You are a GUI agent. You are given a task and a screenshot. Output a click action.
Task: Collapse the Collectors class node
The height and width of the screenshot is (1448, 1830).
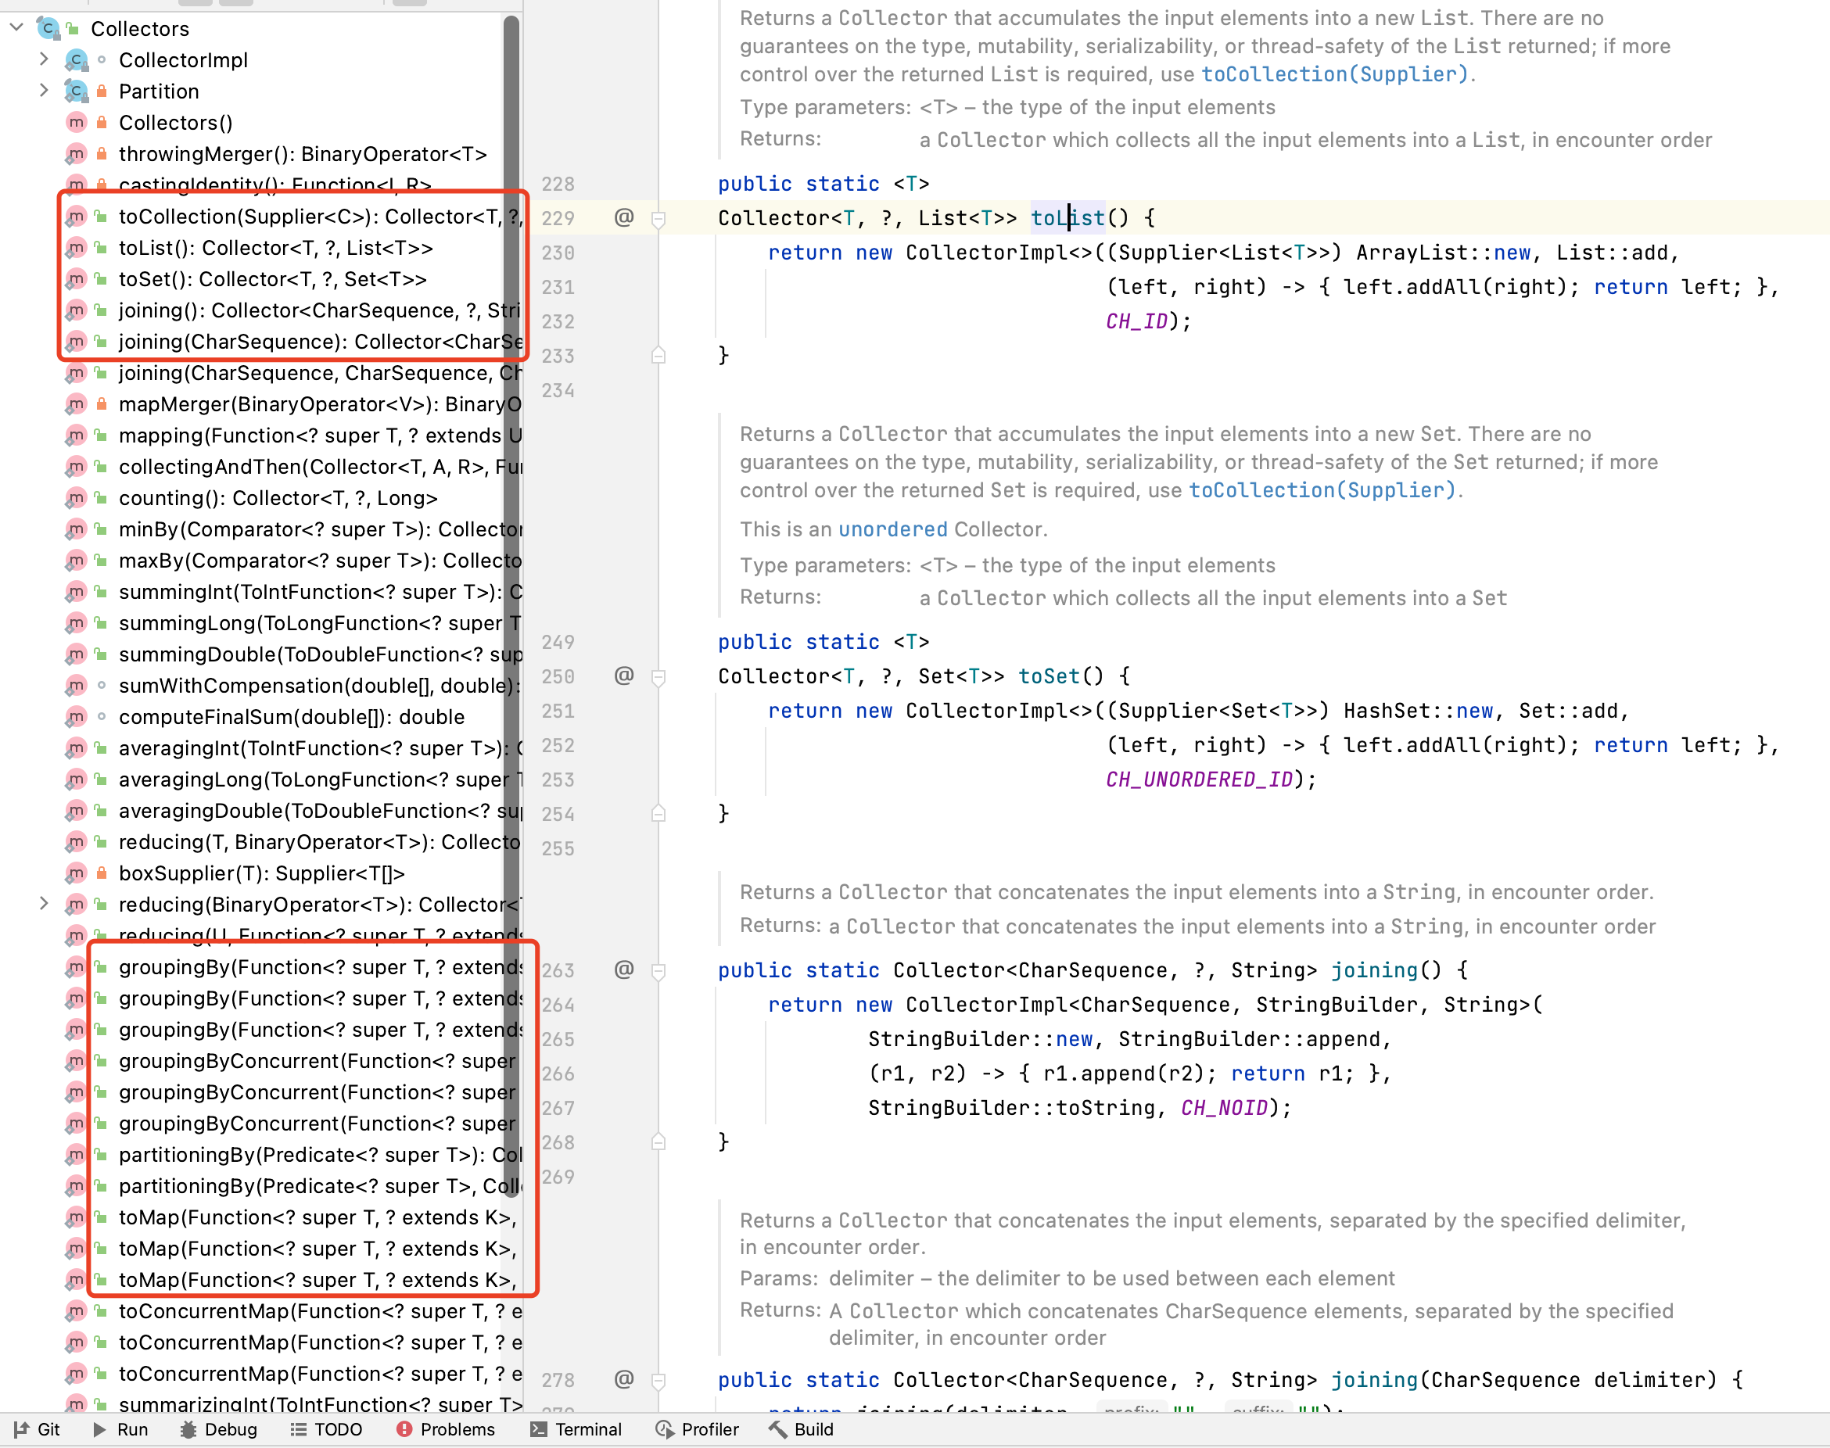click(16, 28)
